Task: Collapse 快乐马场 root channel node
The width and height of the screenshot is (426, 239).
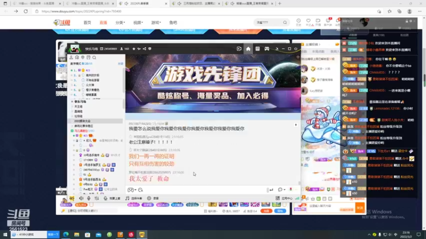Action: tap(72, 101)
